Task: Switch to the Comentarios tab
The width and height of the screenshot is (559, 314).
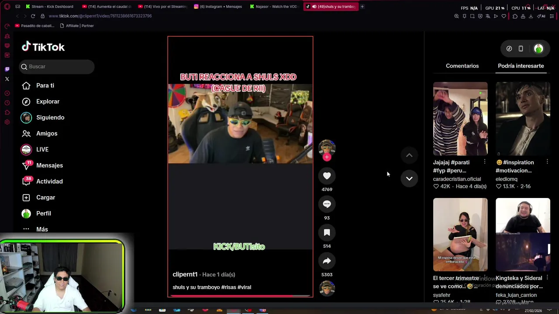Action: (x=462, y=66)
